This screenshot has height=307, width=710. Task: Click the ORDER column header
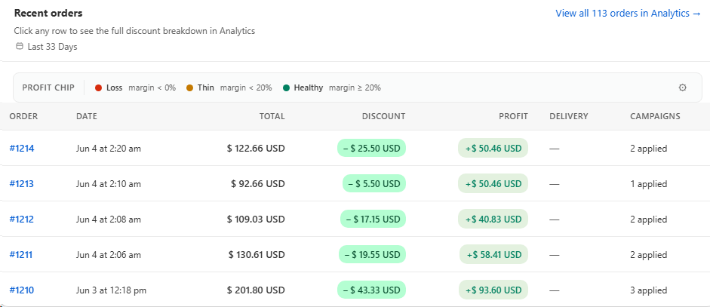23,116
